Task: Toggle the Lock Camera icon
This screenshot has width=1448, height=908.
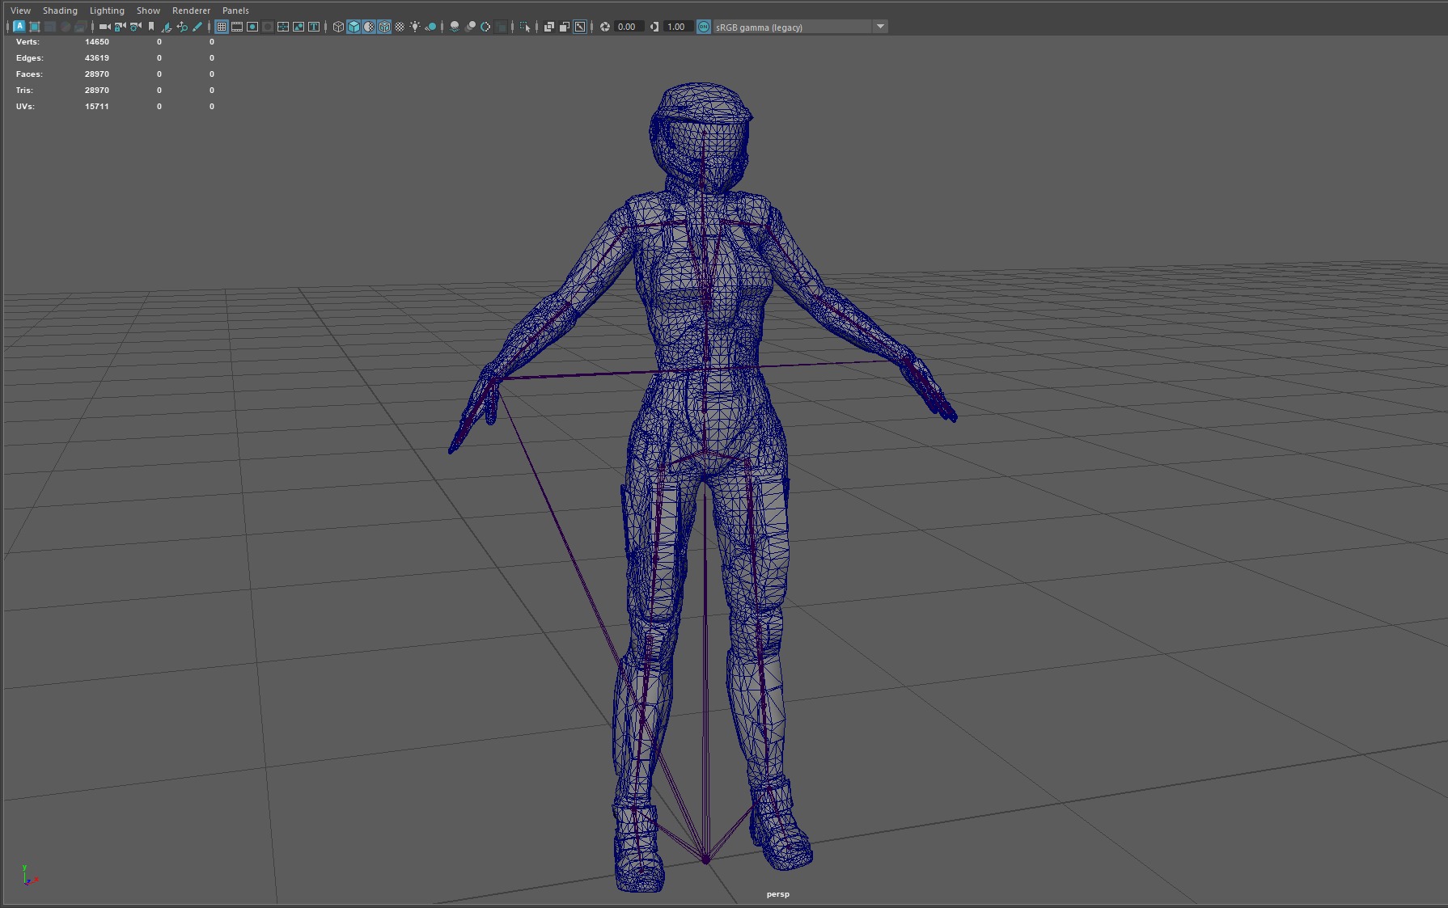Action: tap(120, 27)
